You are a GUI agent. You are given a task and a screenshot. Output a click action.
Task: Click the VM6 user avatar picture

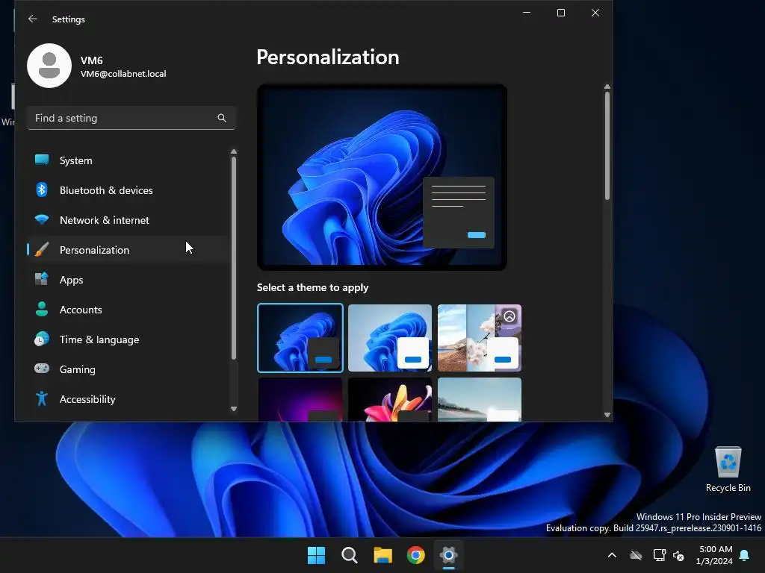tap(49, 66)
